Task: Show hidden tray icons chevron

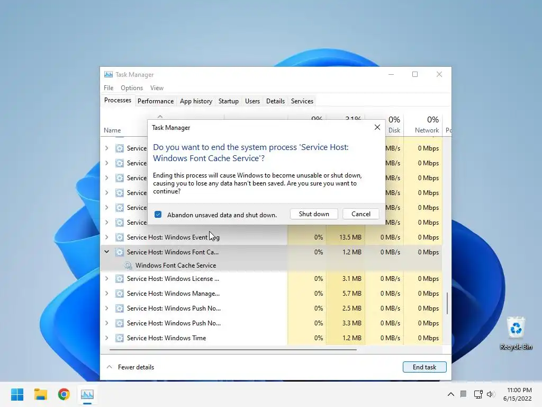Action: pyautogui.click(x=451, y=394)
